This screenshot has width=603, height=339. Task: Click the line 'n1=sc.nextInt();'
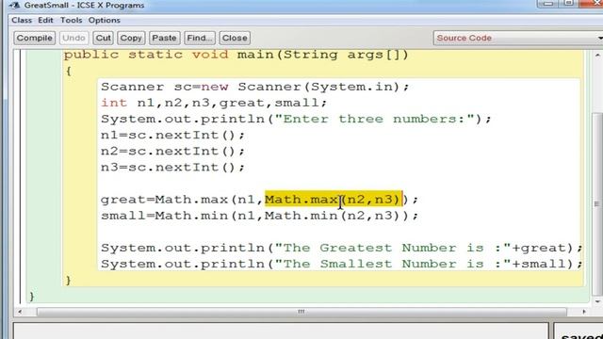[x=172, y=136]
